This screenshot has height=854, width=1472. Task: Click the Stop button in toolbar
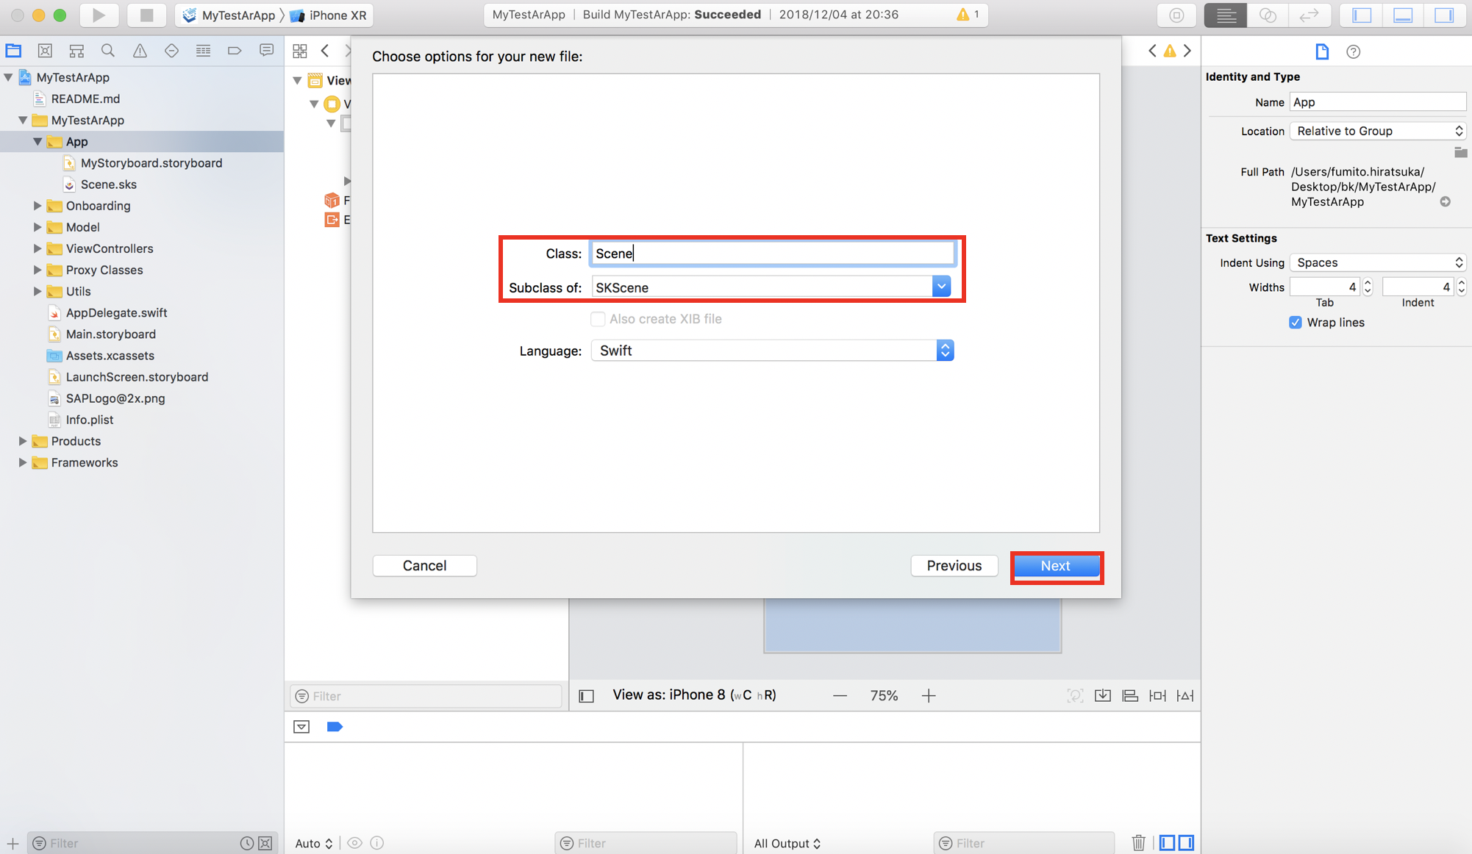[x=146, y=15]
